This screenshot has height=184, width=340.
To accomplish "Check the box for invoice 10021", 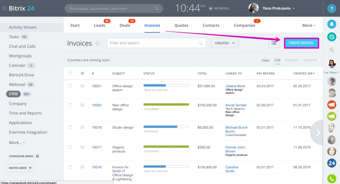I will pos(70,86).
